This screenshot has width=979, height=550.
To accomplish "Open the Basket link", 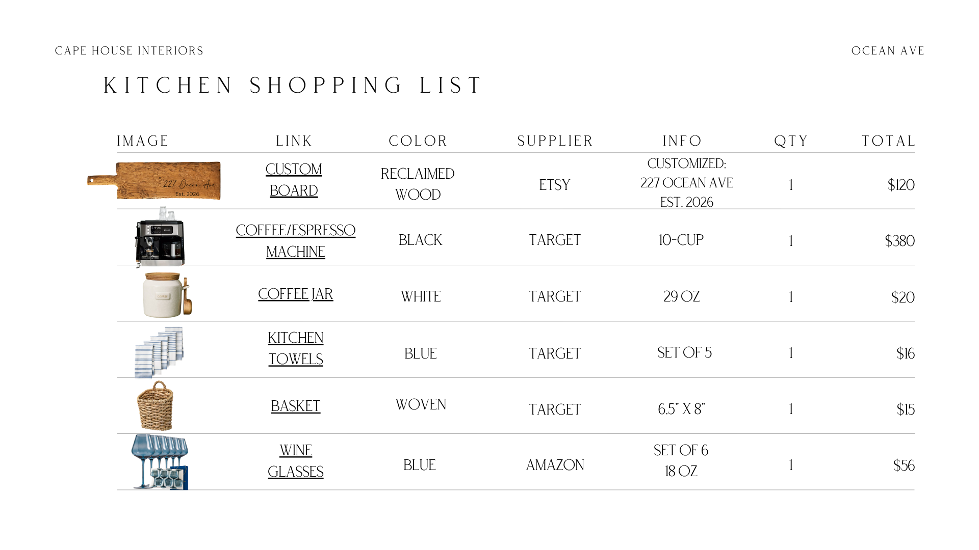I will click(x=296, y=406).
